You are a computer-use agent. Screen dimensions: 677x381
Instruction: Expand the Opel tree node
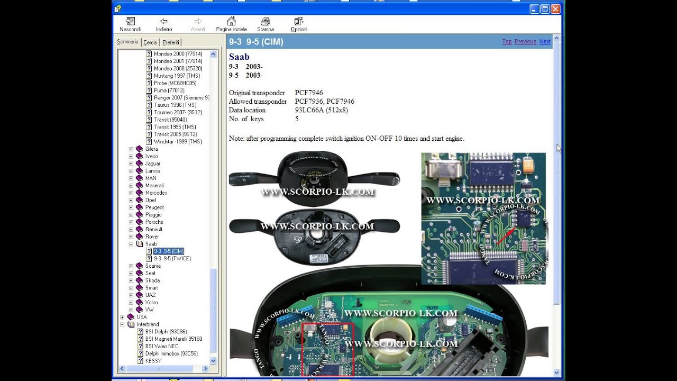pos(131,200)
